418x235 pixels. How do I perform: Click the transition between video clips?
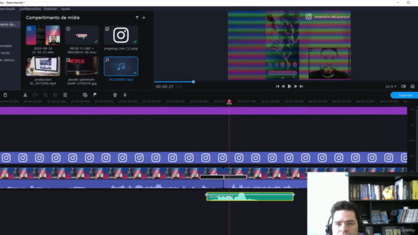click(x=223, y=177)
